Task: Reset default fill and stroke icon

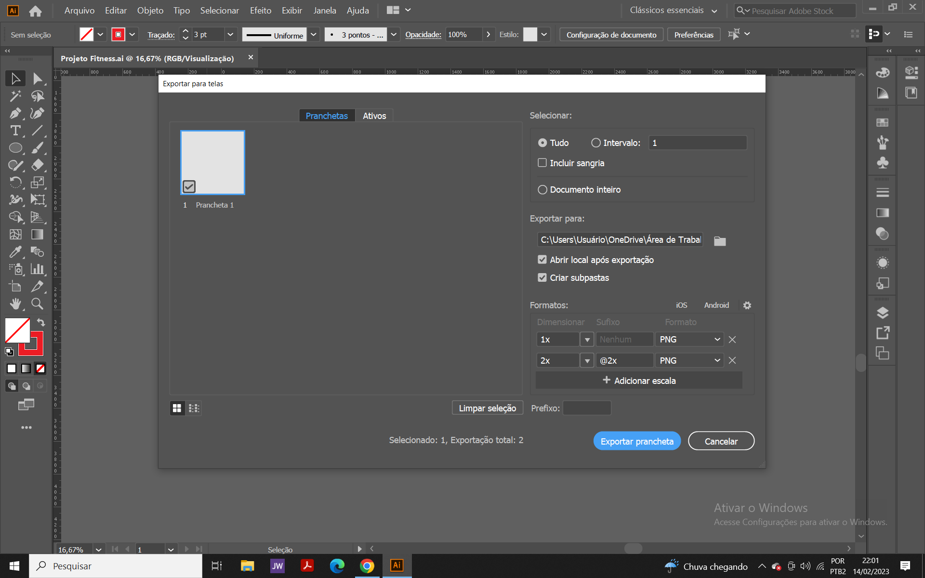Action: (9, 352)
